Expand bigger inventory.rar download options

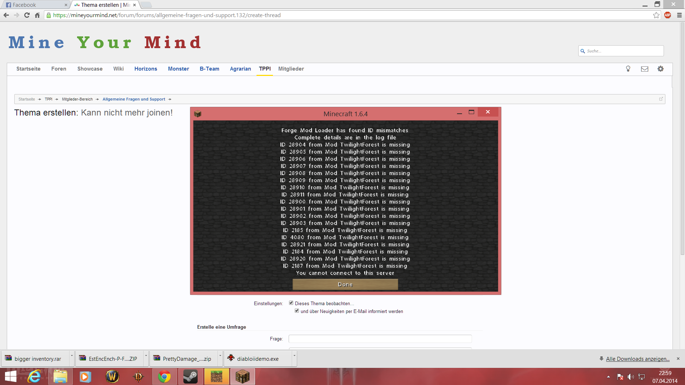pos(72,358)
